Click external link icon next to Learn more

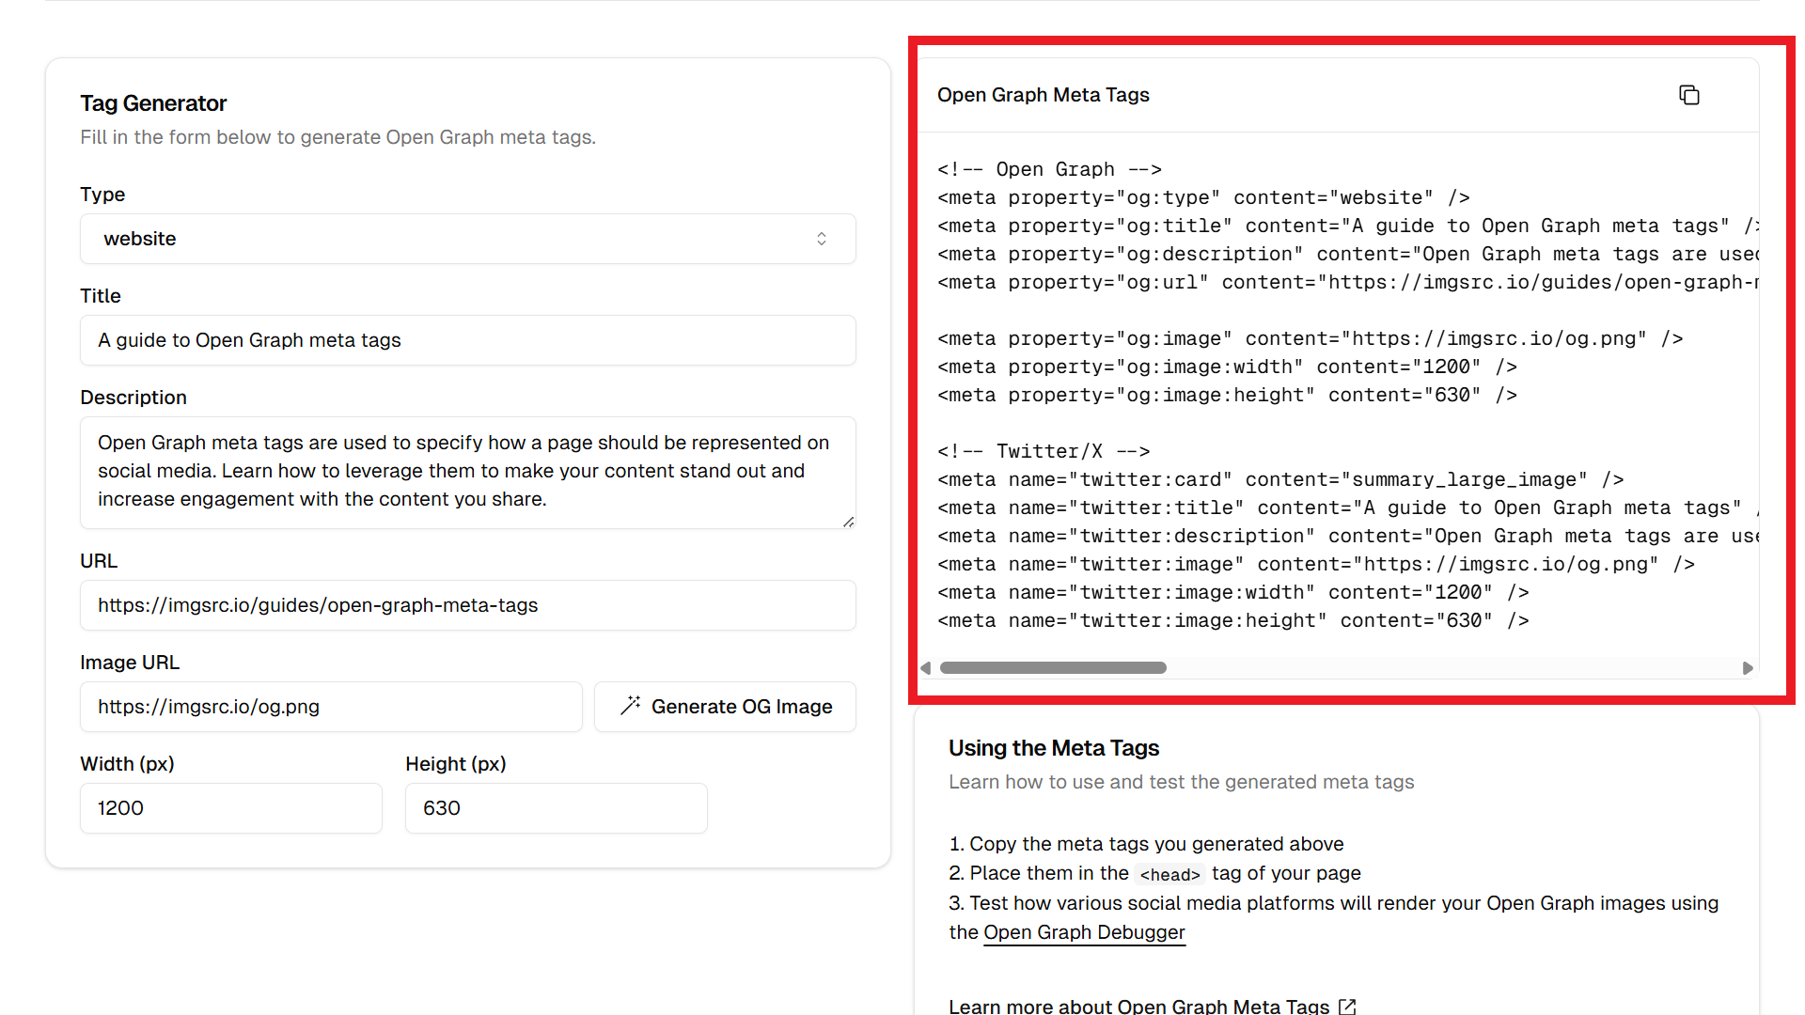pos(1347,1006)
